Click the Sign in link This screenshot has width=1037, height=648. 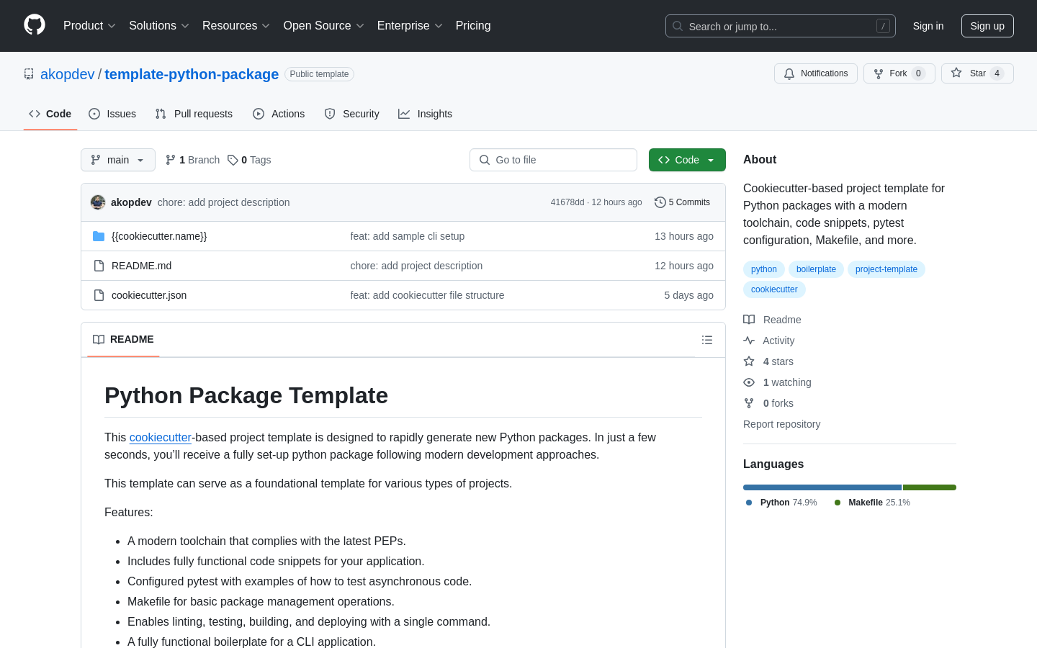point(928,26)
